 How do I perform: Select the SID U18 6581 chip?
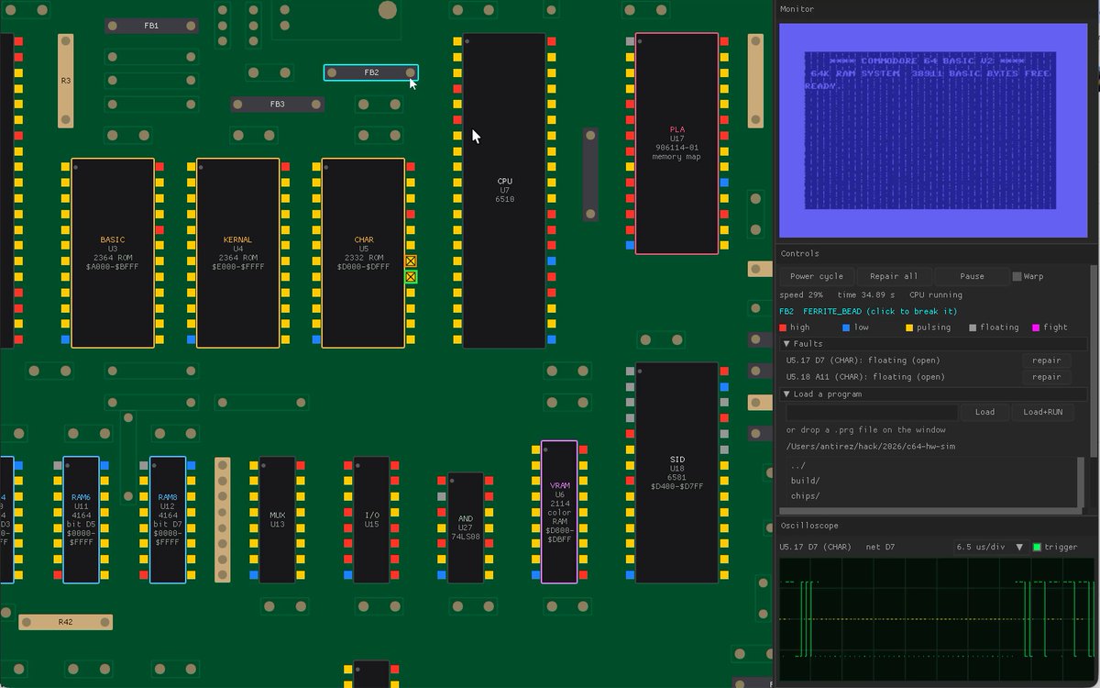[x=676, y=472]
